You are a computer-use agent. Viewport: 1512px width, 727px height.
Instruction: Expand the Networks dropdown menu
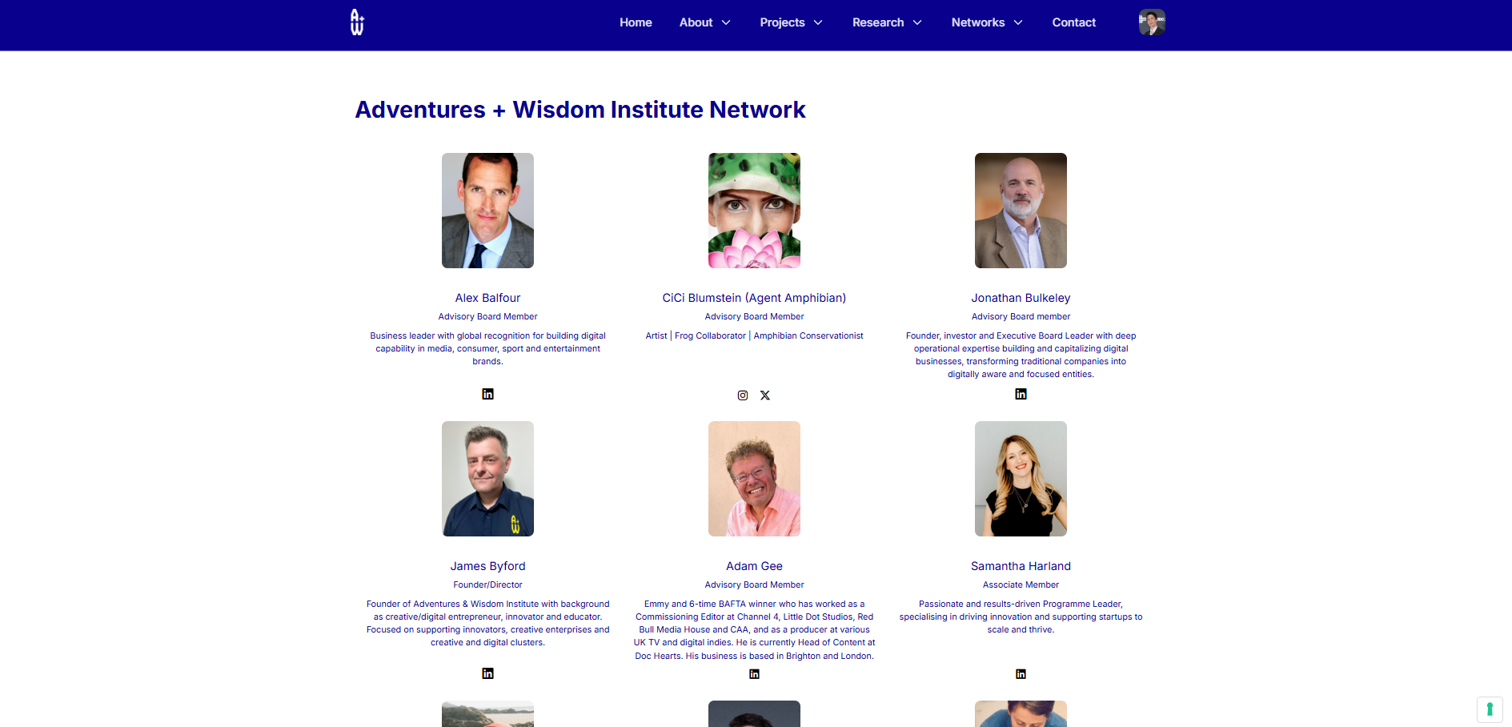[987, 22]
